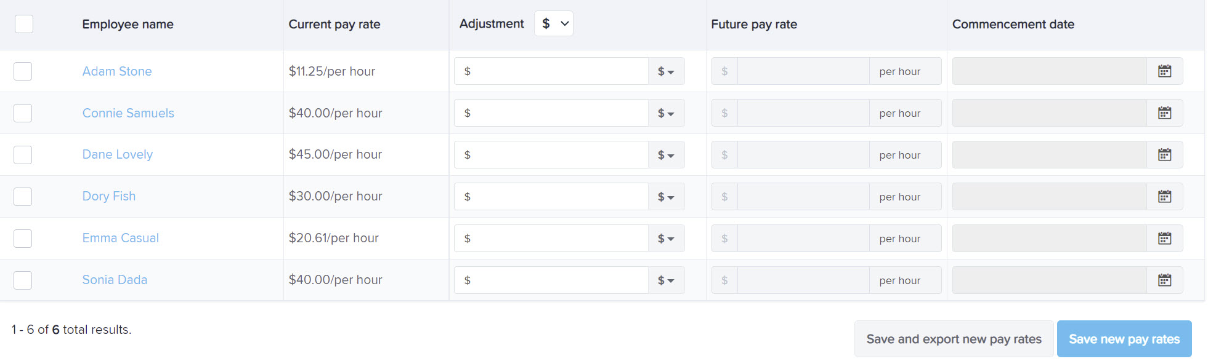Click Save new pay rates button
This screenshot has height=364, width=1216.
pyautogui.click(x=1124, y=339)
